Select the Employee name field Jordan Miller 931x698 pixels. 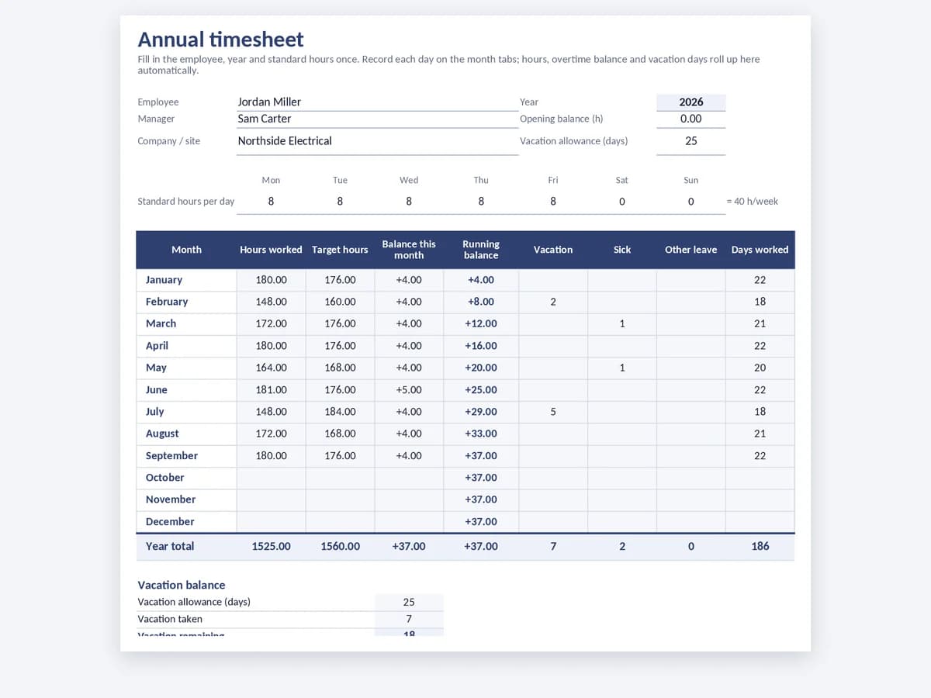377,102
